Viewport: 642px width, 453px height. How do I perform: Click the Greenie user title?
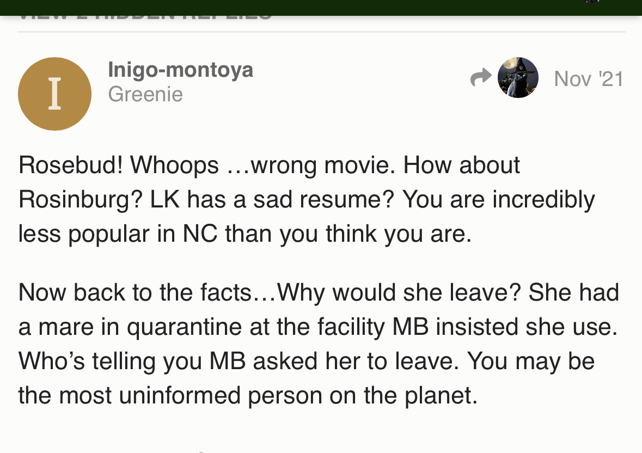(145, 95)
